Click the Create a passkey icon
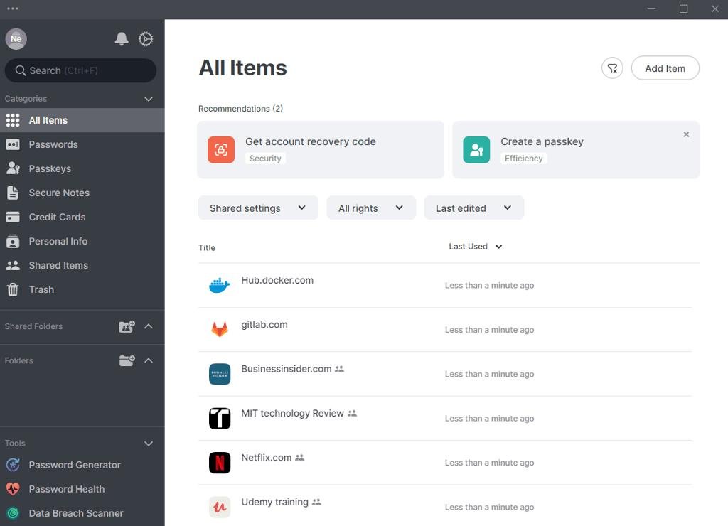 point(476,149)
